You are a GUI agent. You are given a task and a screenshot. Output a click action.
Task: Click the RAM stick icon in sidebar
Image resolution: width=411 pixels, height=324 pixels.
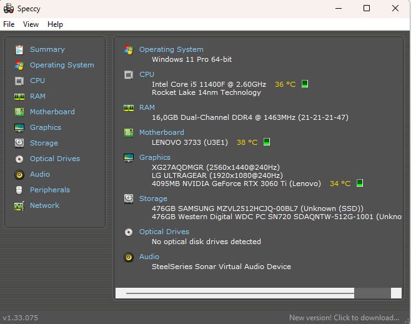click(x=19, y=97)
